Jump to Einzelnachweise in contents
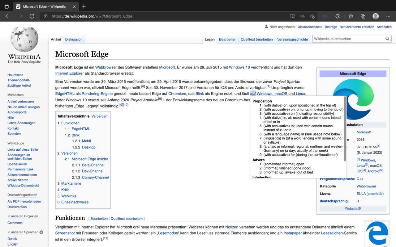Image resolution: width=396 pixels, height=247 pixels. click(x=75, y=202)
